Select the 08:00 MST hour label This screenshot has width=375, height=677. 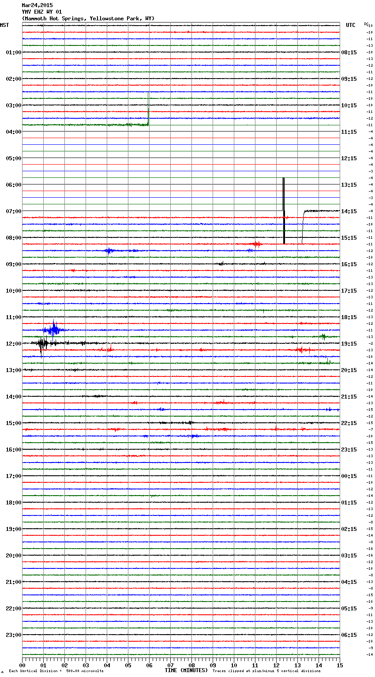(14, 238)
